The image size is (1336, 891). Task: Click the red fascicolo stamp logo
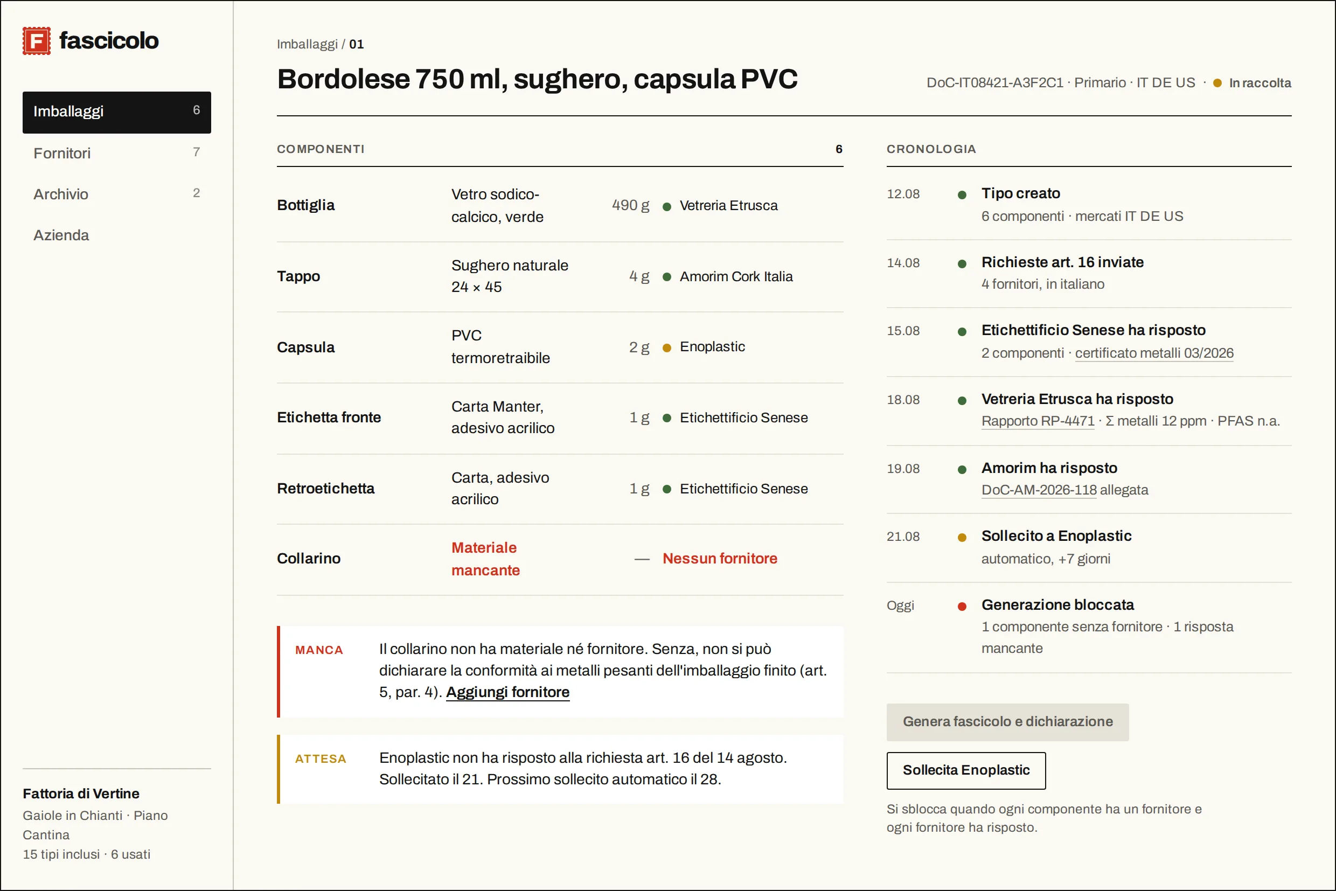pos(37,41)
